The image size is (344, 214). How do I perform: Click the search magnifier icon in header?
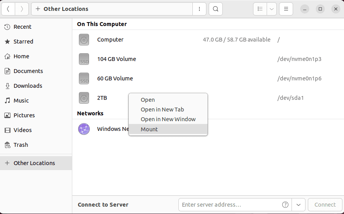pyautogui.click(x=216, y=9)
